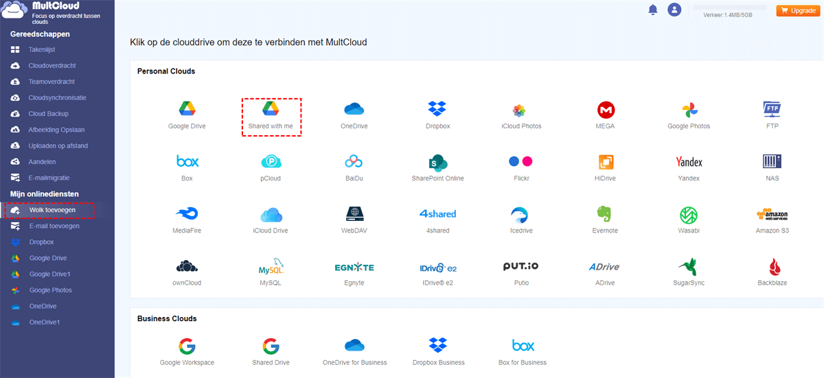Image resolution: width=824 pixels, height=378 pixels.
Task: Connect a MEGA account
Action: click(x=605, y=115)
